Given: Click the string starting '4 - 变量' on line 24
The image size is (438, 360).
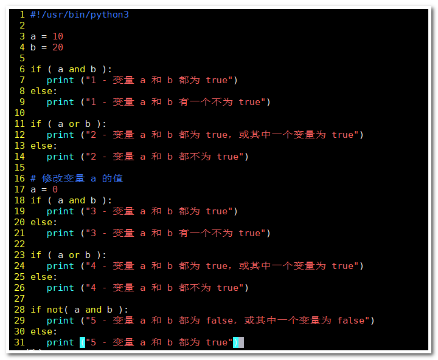Looking at the screenshot, I should point(223,266).
